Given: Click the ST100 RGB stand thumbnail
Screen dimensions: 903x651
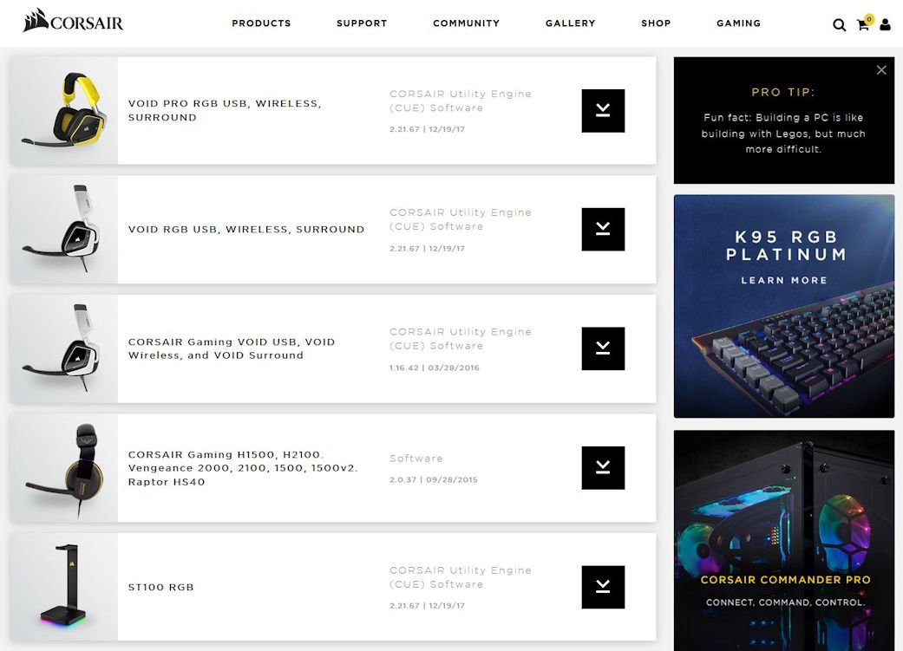Looking at the screenshot, I should coord(64,587).
